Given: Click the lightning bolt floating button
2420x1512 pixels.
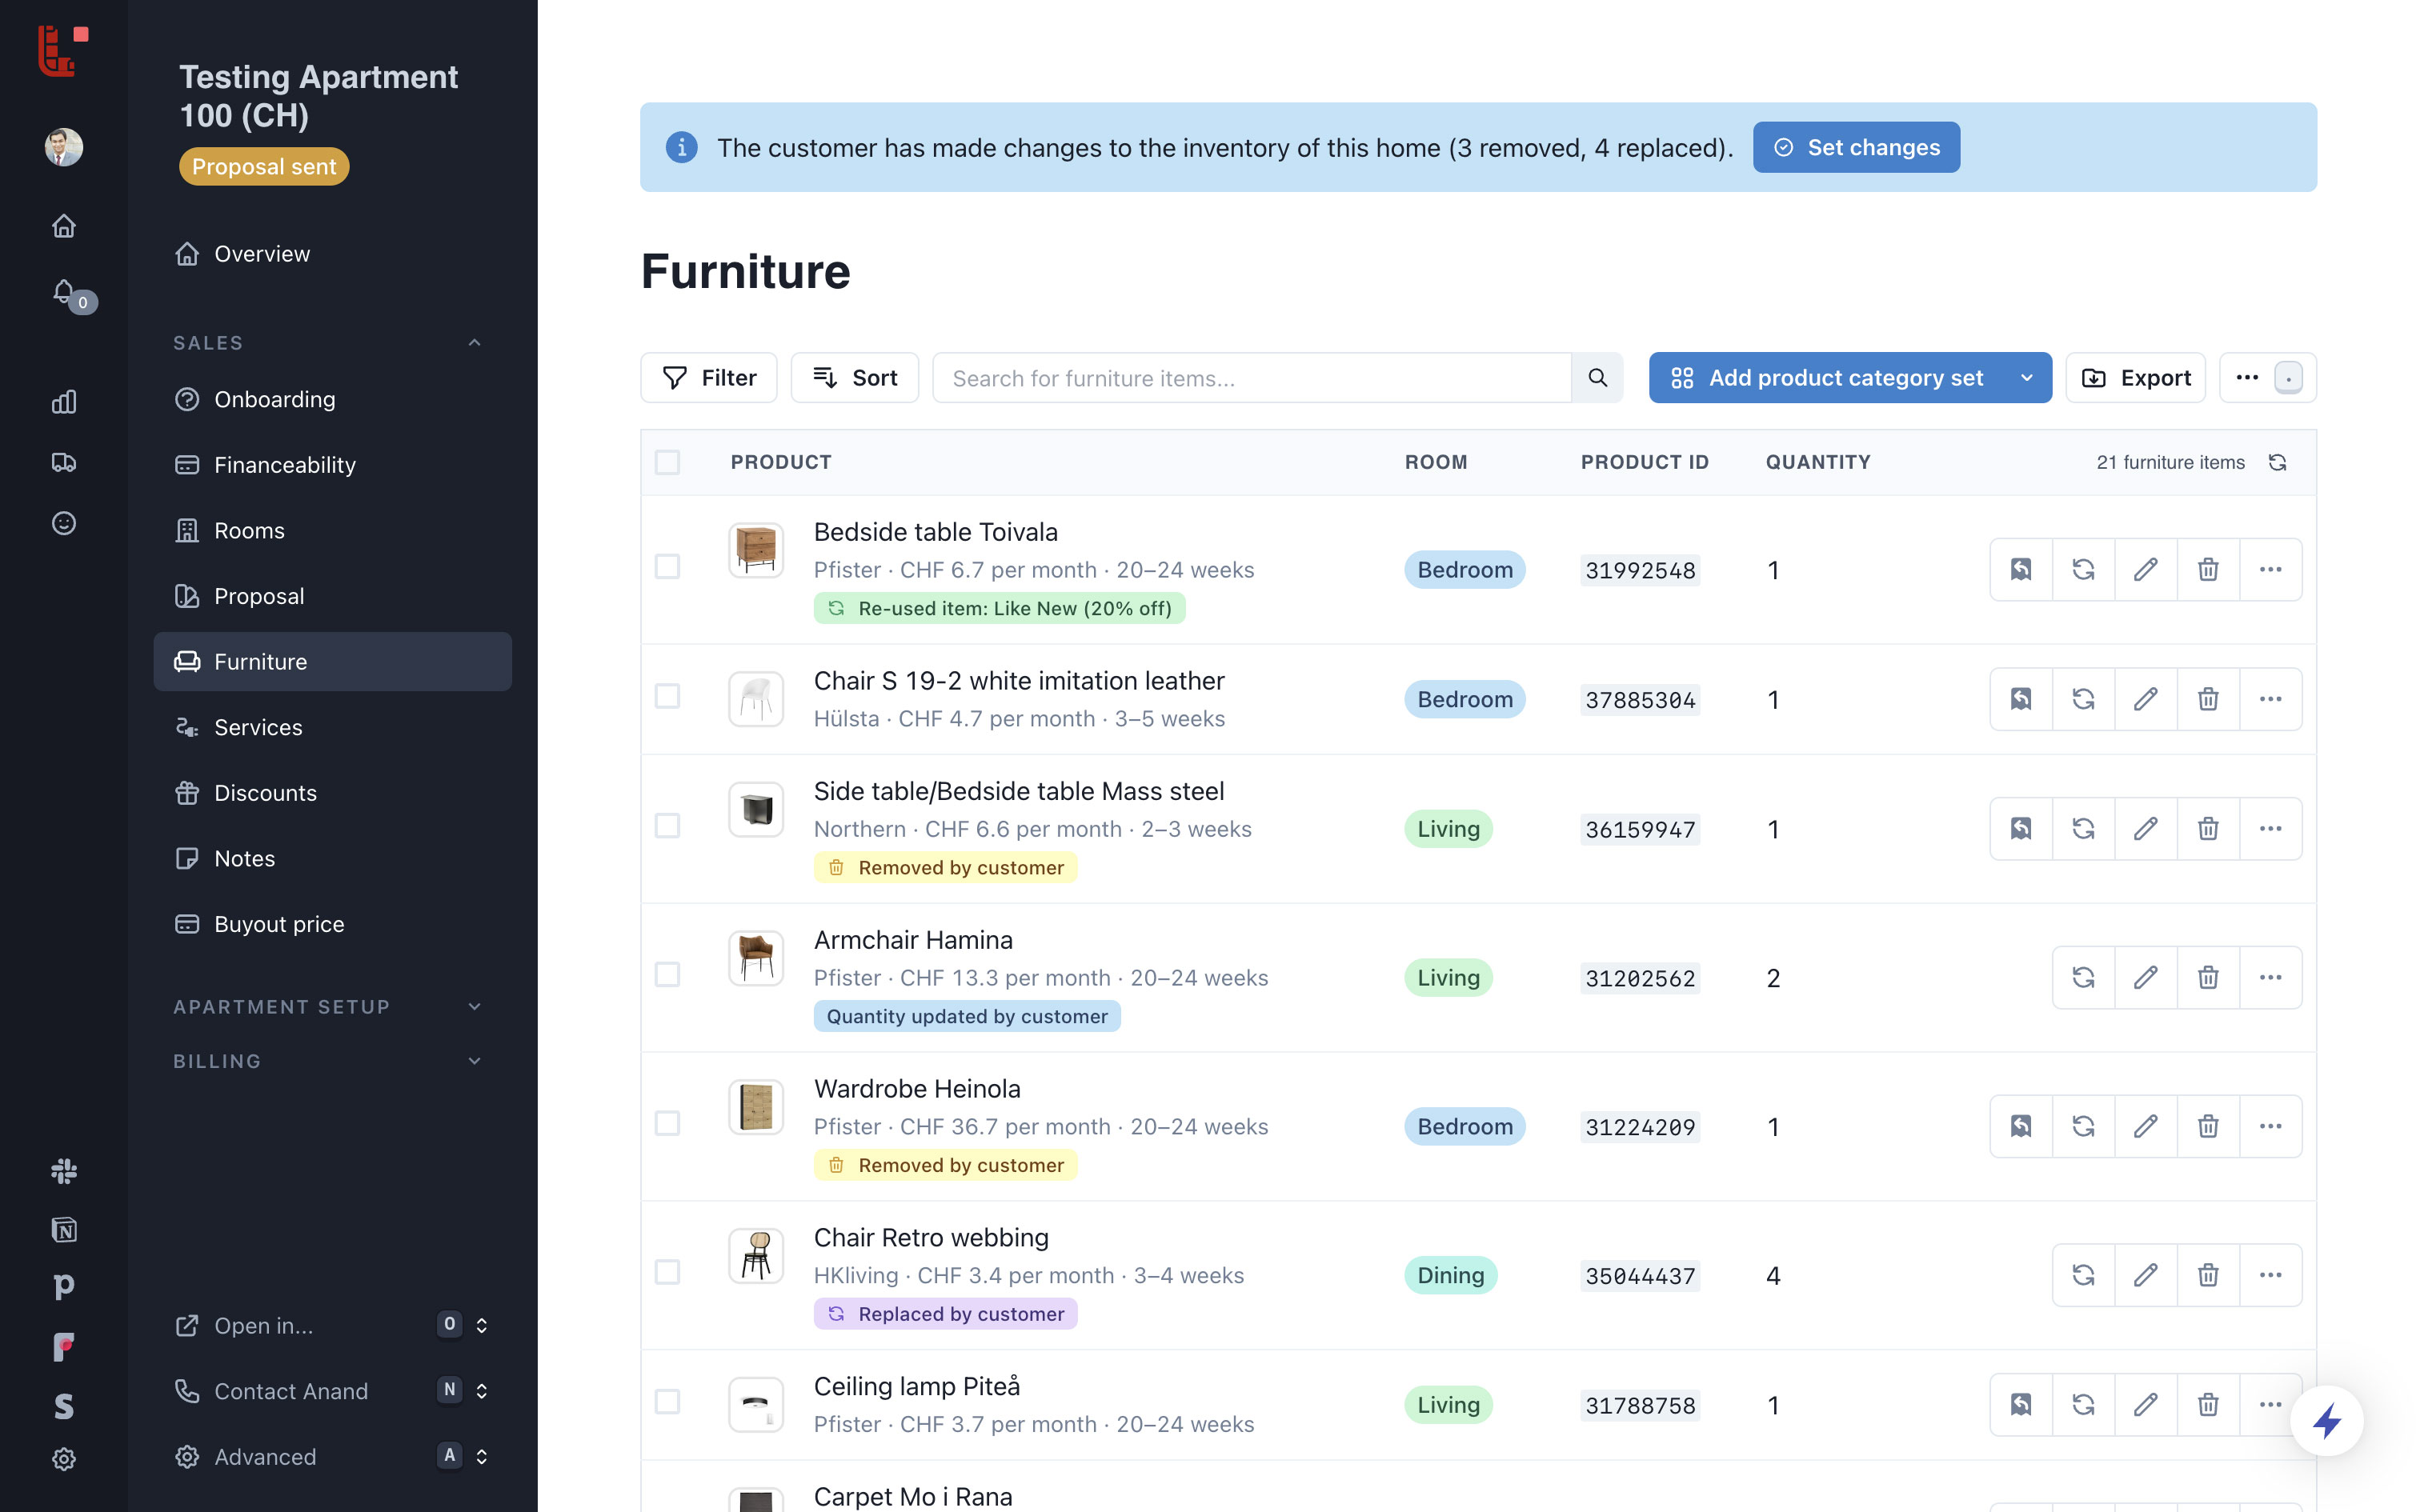Looking at the screenshot, I should point(2326,1420).
